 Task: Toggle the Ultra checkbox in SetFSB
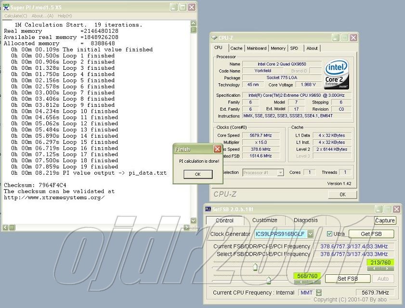(329, 233)
